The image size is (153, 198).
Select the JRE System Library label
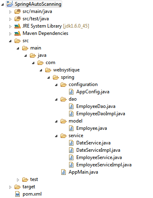pos(56,26)
